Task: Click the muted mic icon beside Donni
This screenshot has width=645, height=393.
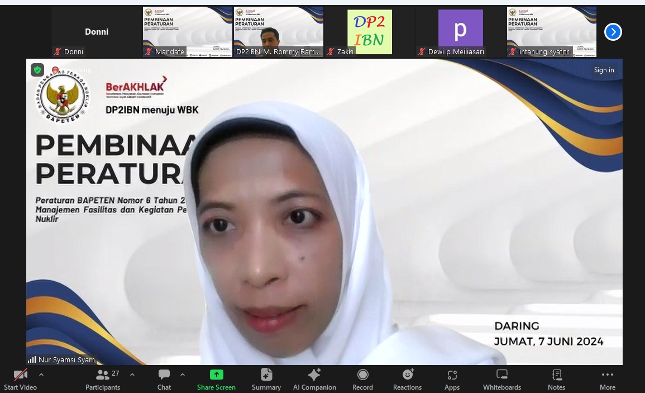Action: (58, 51)
